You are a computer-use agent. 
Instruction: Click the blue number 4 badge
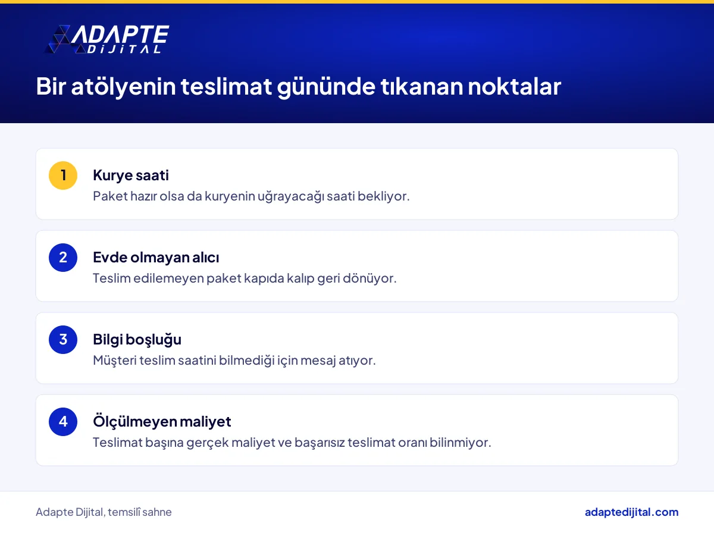click(x=63, y=422)
